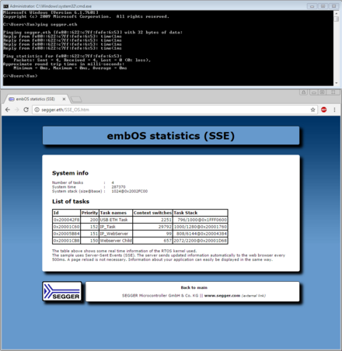Click the SEGGER Microcontroller GmbH & Co. KG text
This screenshot has width=342, height=351.
point(160,296)
